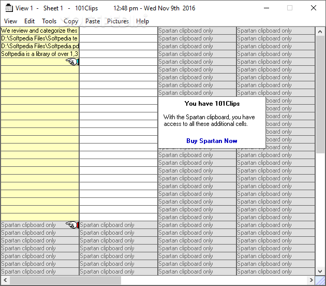
Task: Click the blue-cuffed pointing hand marker
Action: click(72, 62)
